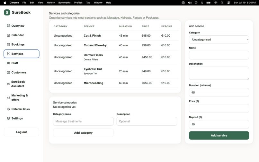
Task: Click the Price (€) input field
Action: click(x=219, y=108)
